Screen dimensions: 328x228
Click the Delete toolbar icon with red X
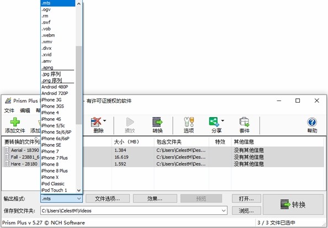pos(96,122)
